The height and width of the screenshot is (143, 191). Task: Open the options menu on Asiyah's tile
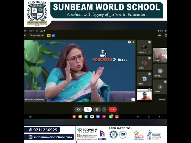tap(165, 60)
